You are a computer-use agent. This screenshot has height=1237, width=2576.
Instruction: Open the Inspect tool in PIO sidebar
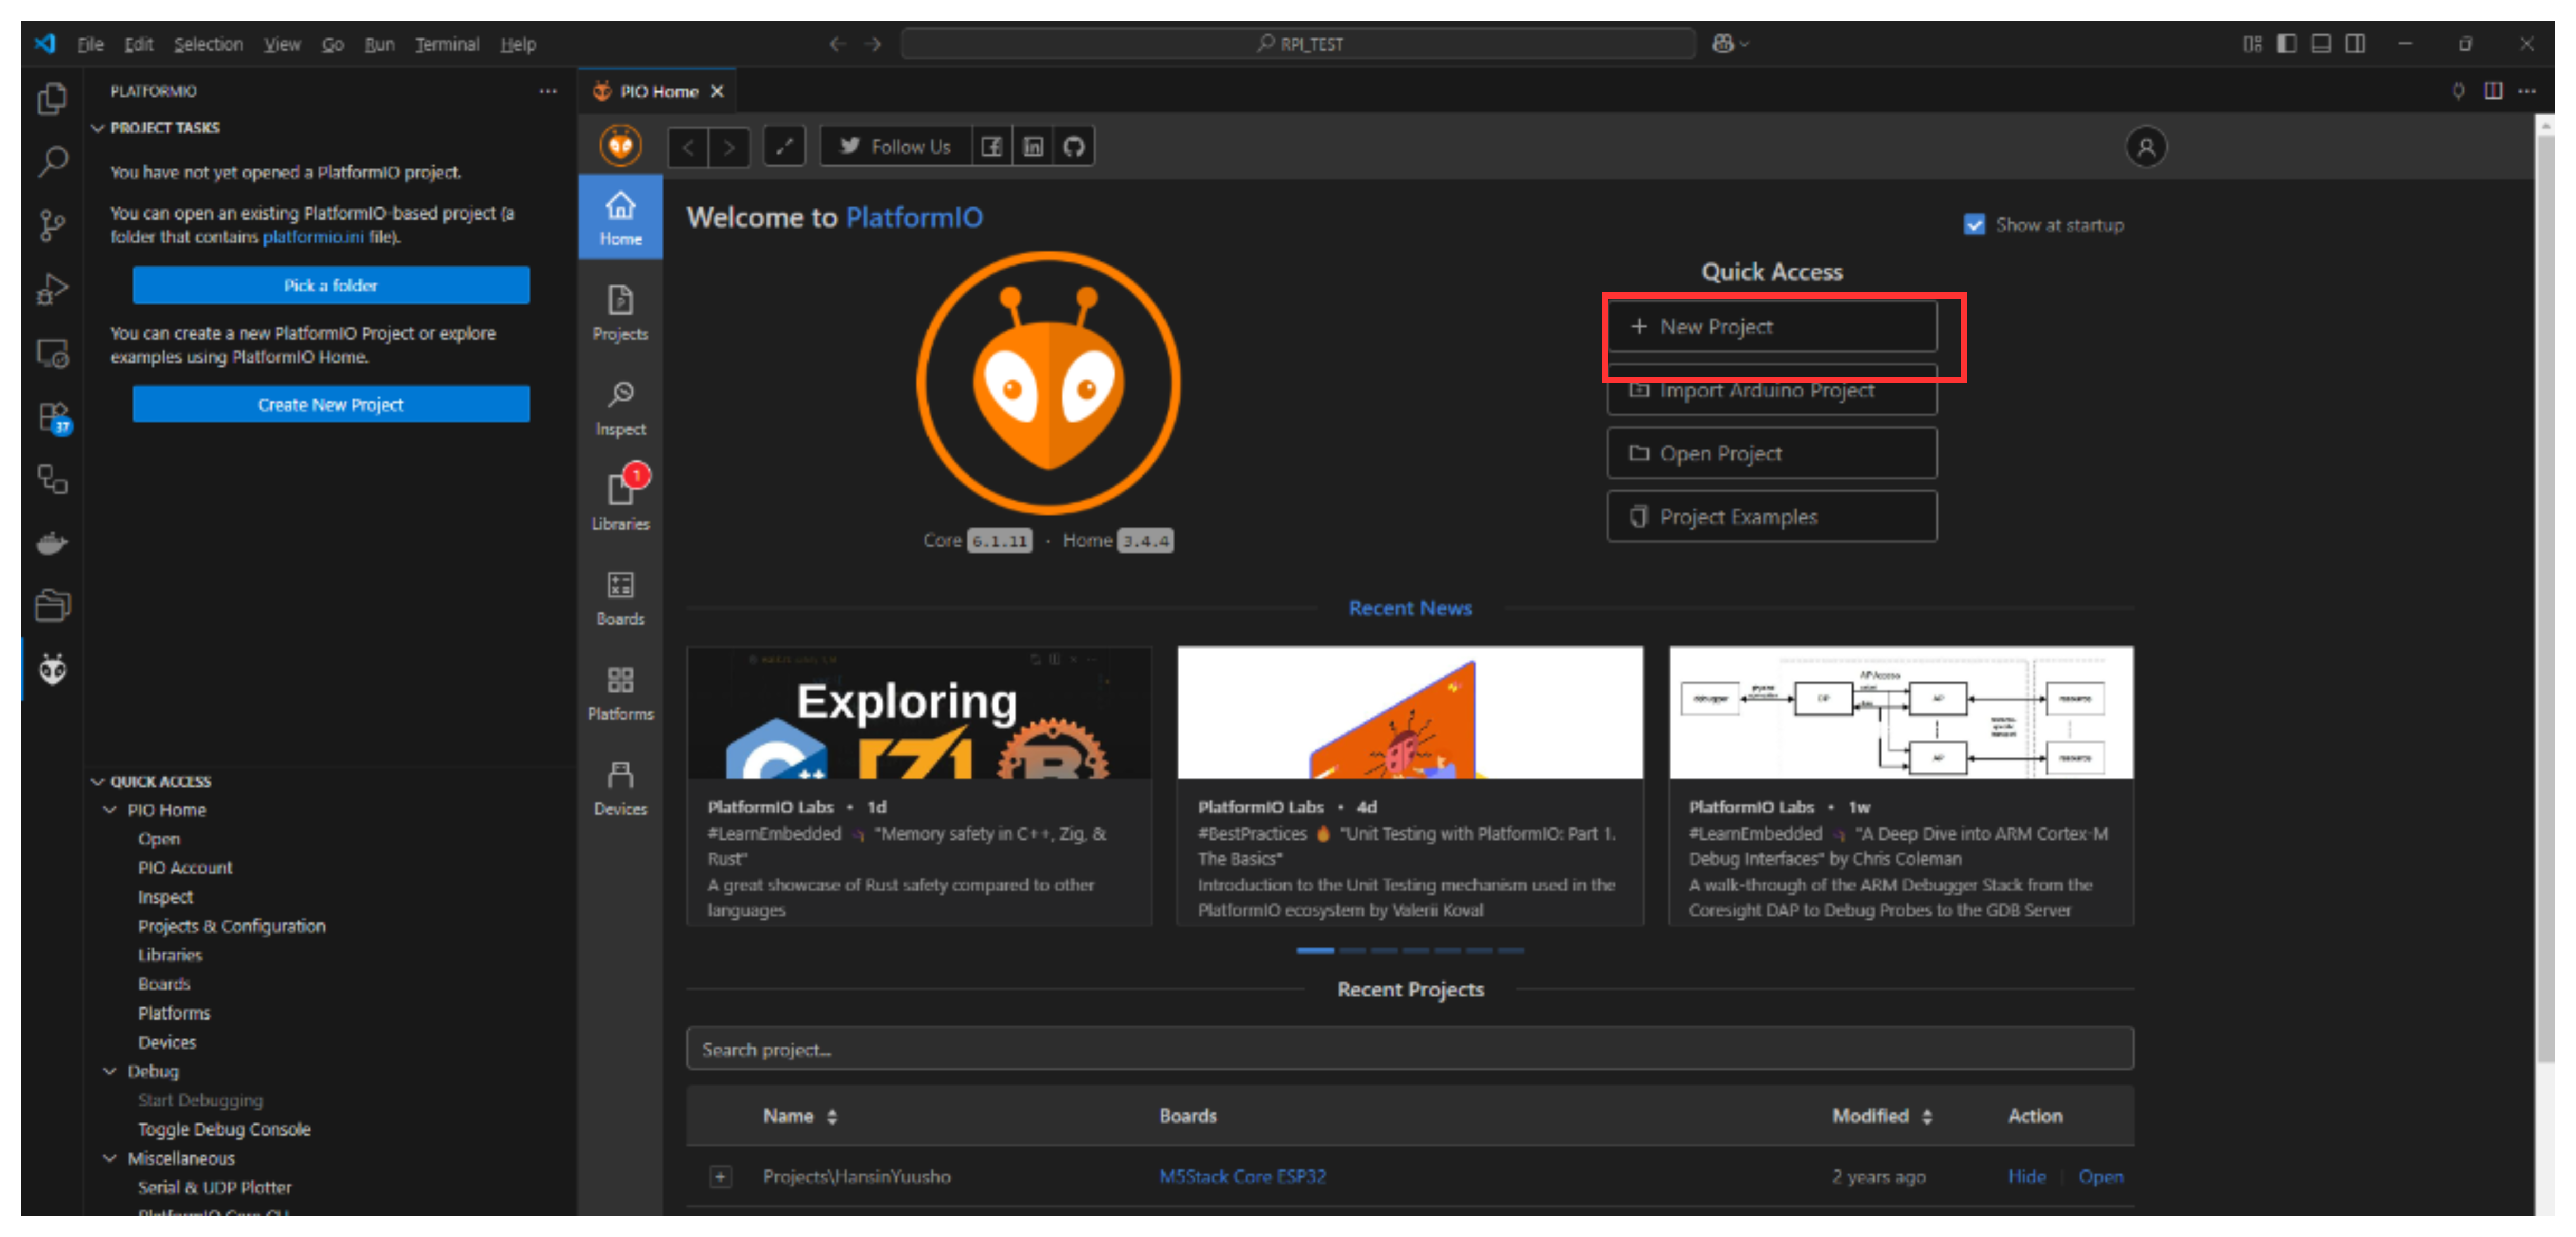(x=620, y=407)
